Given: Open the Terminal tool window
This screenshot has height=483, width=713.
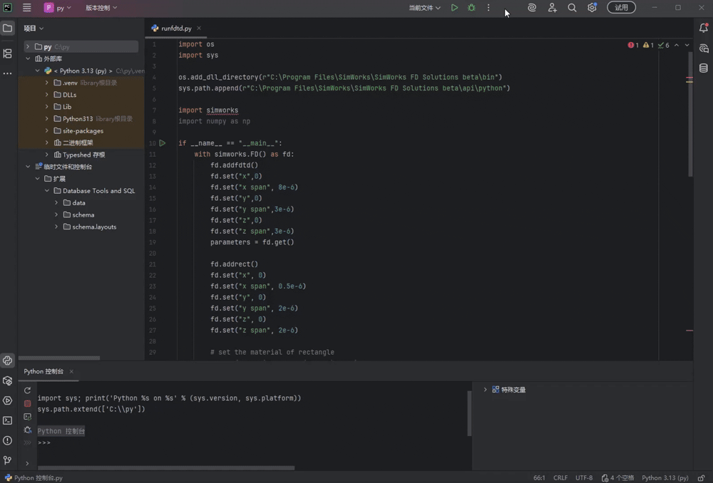Looking at the screenshot, I should (x=8, y=421).
